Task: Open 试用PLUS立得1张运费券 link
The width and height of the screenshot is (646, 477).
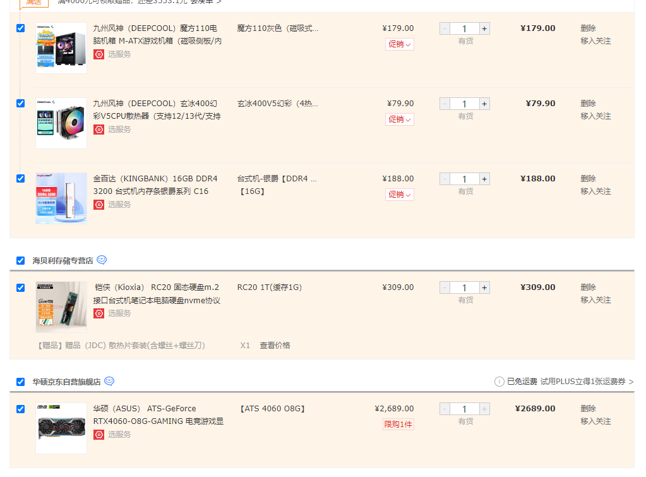Action: 587,382
